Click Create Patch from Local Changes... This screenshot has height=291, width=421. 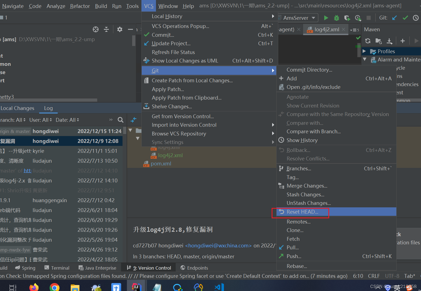209,80
